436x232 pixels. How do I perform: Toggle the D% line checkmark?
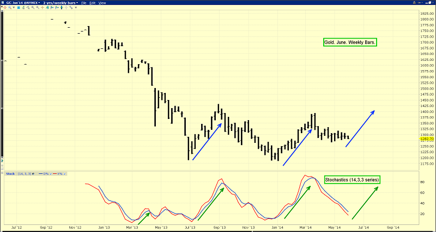pos(50,174)
